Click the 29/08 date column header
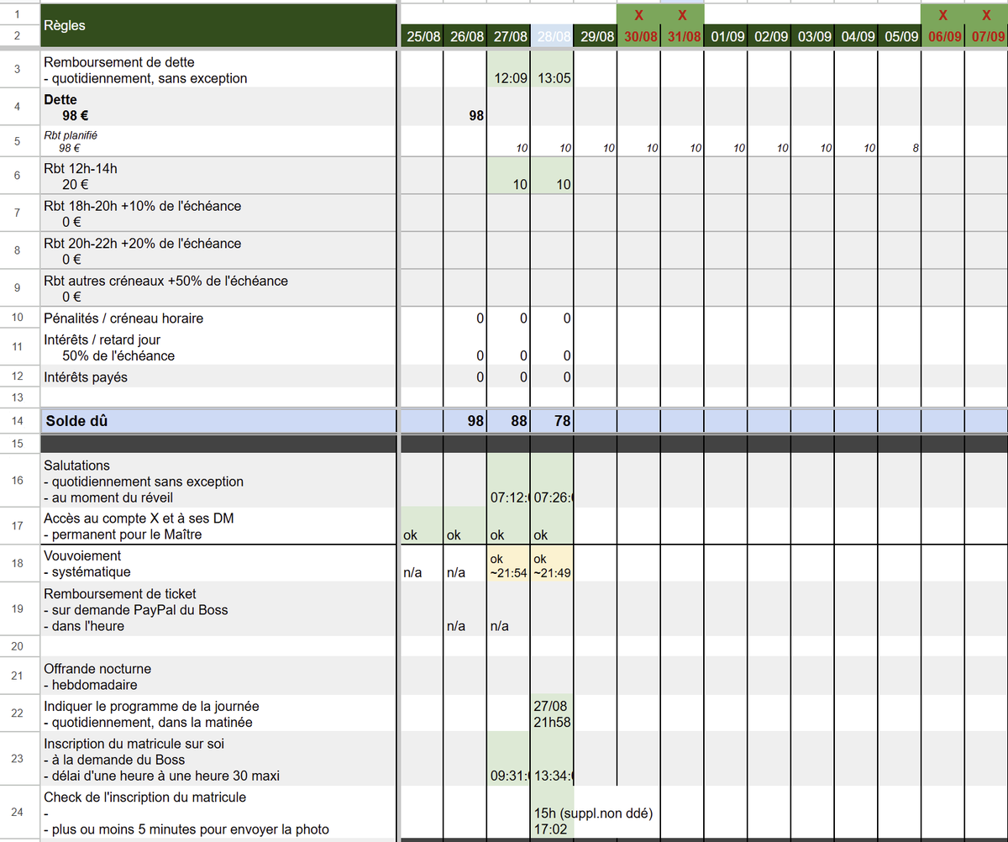 pos(596,37)
